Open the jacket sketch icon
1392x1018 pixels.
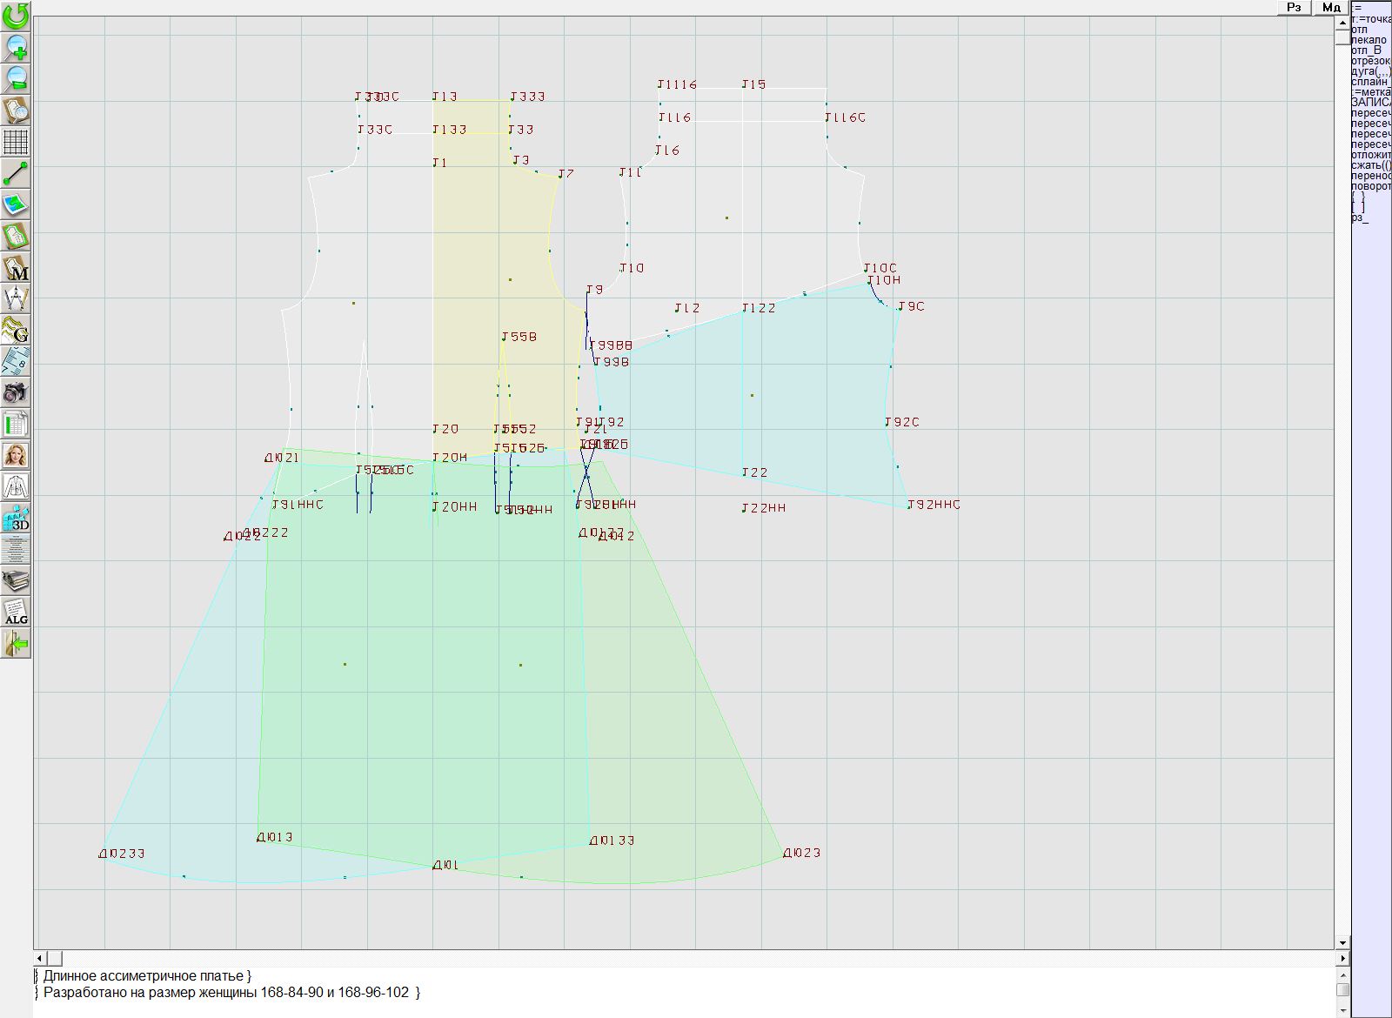[16, 486]
